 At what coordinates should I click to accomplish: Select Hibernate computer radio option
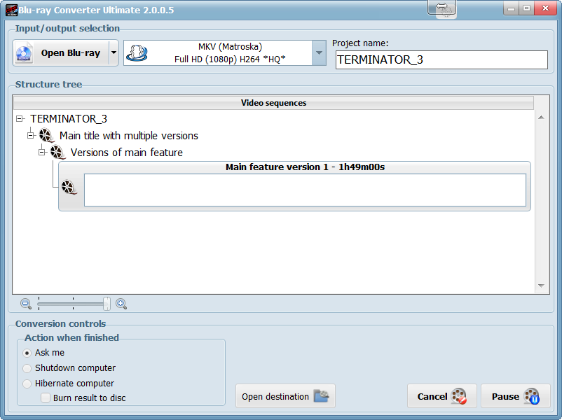(x=27, y=384)
